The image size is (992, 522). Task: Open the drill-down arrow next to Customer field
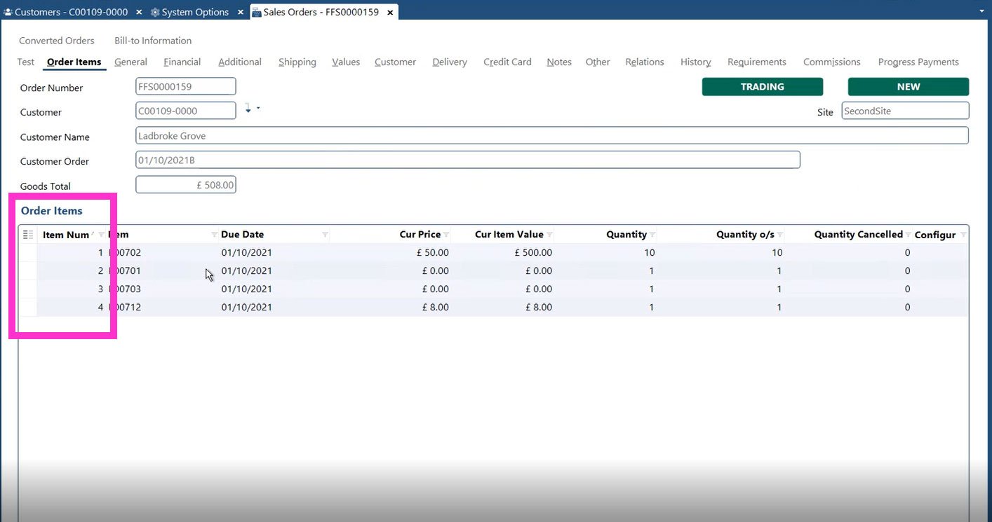click(x=249, y=109)
